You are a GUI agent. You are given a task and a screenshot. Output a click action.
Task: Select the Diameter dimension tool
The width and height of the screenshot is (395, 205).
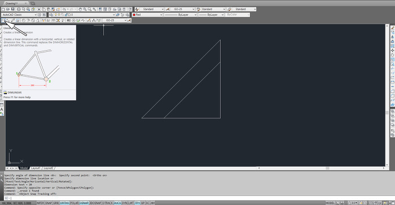pos(33,20)
